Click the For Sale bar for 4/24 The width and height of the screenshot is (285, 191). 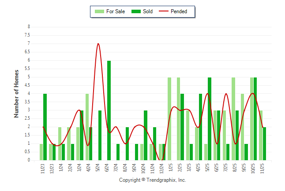pos(87,127)
